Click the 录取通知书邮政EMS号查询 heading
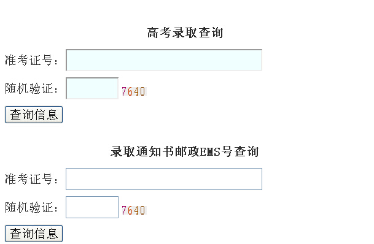 point(185,151)
